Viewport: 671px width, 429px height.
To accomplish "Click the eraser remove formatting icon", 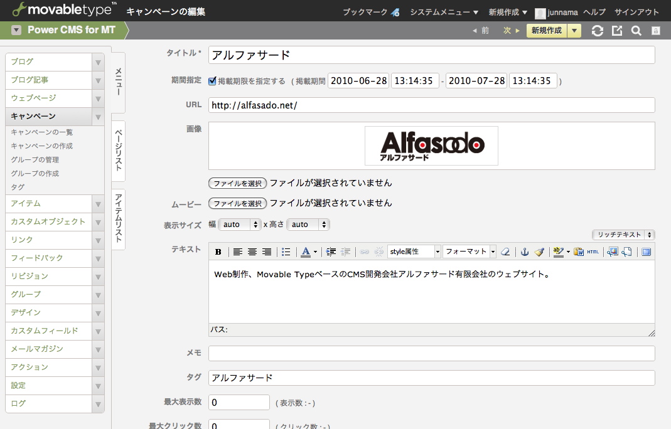I will [x=505, y=252].
